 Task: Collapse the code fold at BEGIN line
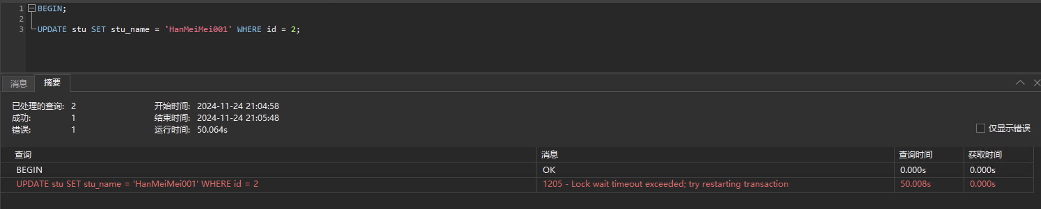coord(32,8)
